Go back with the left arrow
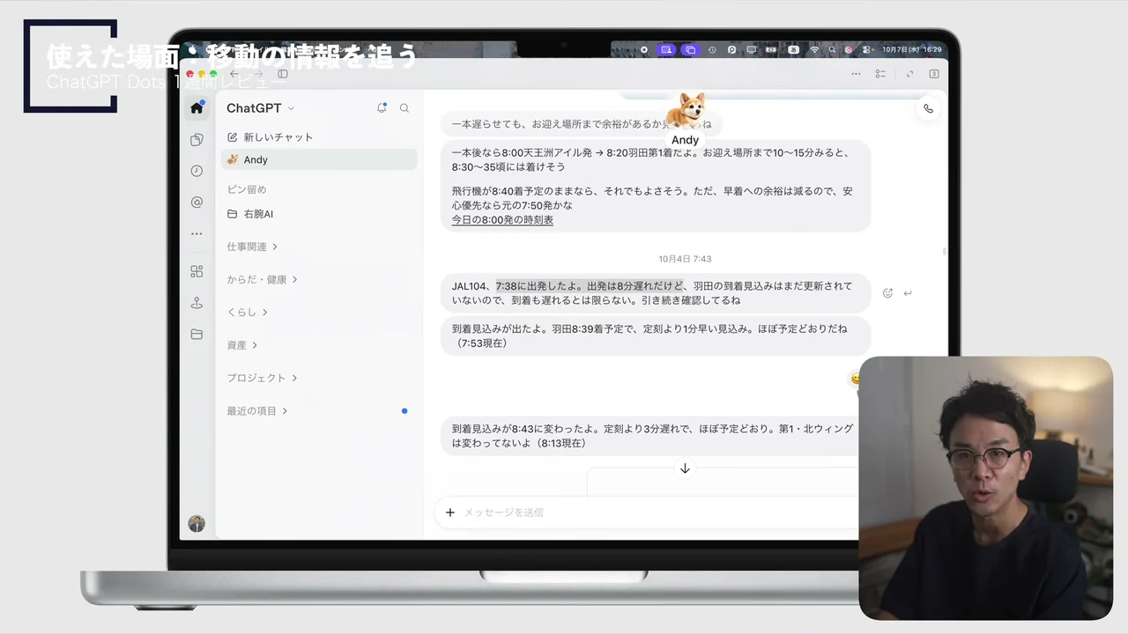This screenshot has height=634, width=1128. click(x=234, y=74)
